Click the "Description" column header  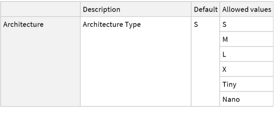click(x=102, y=9)
